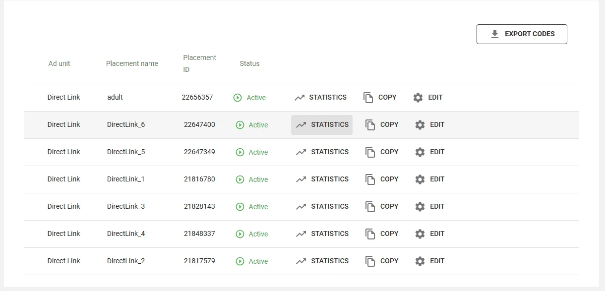This screenshot has width=605, height=291.
Task: Click the STATISTICS label in adult row
Action: tap(328, 97)
